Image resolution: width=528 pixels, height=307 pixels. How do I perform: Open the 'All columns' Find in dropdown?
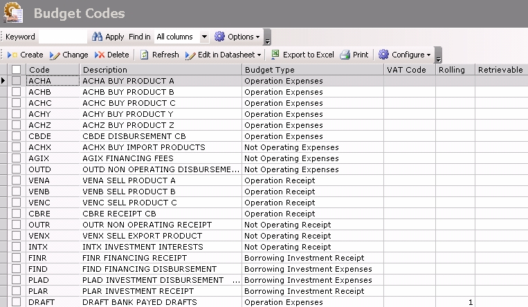(x=204, y=37)
